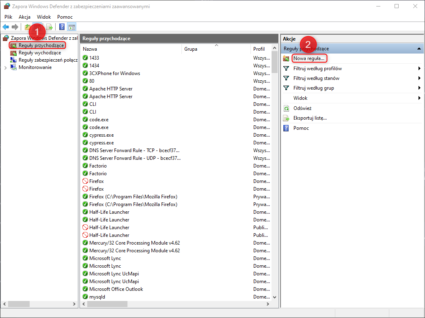Select the root Zapora Windows Defender tree node
The width and height of the screenshot is (425, 318).
44,38
